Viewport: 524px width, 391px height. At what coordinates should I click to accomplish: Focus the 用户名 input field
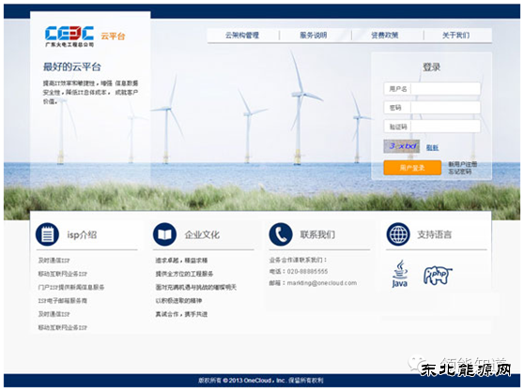point(432,89)
